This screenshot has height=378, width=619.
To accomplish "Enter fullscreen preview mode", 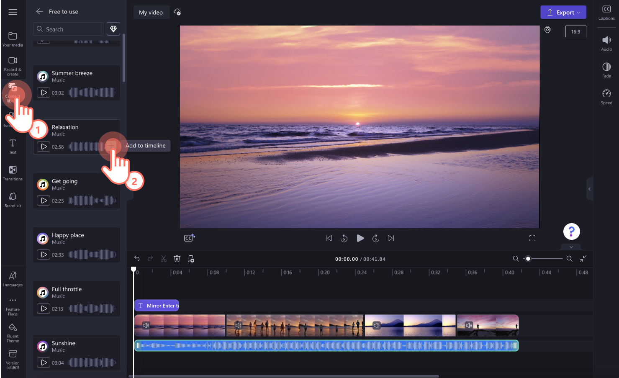I will coord(532,238).
